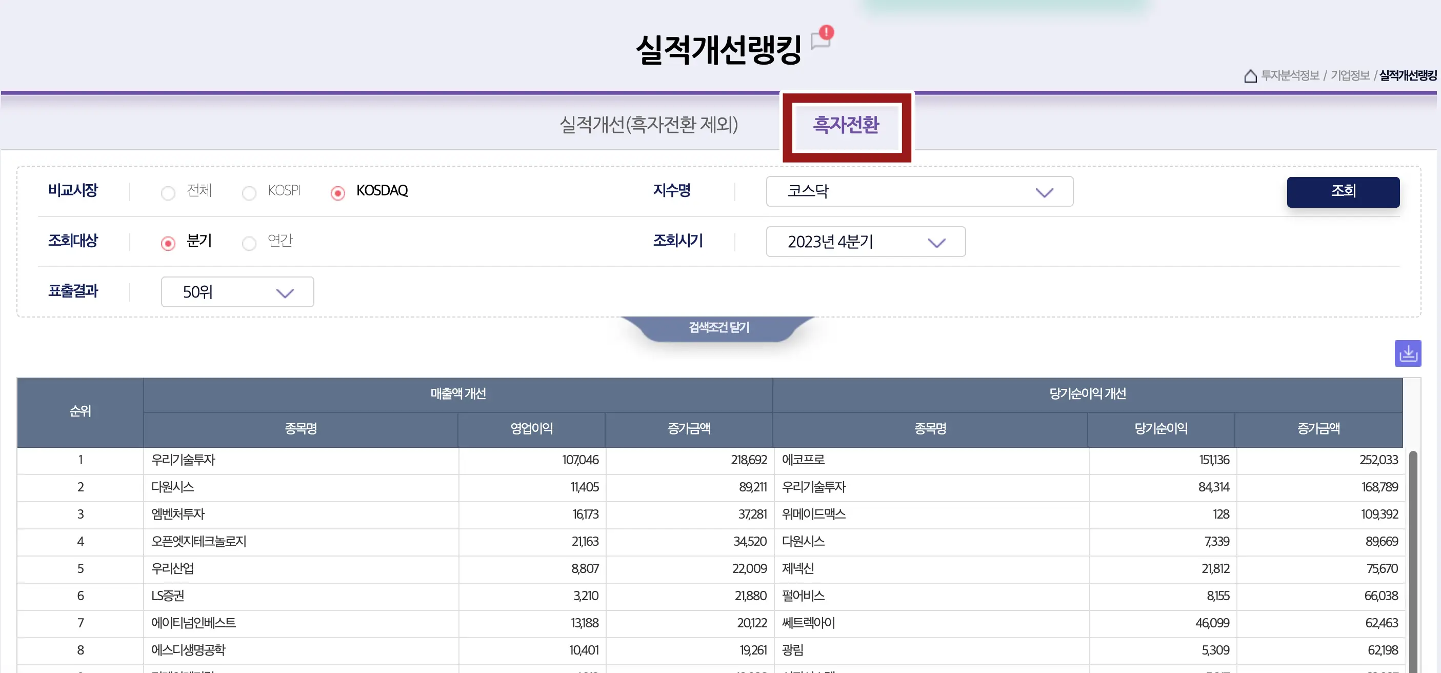Switch to the 흑자전환 tab
The height and width of the screenshot is (673, 1441).
(846, 124)
